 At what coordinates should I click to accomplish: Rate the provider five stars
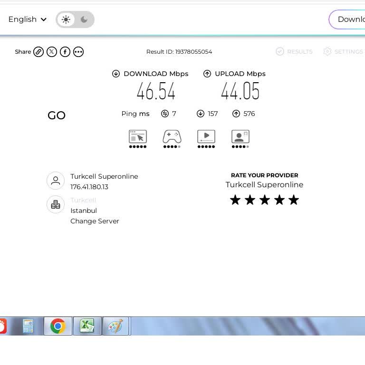point(294,200)
